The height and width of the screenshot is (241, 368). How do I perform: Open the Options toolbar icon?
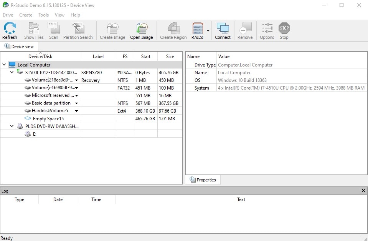pos(267,28)
